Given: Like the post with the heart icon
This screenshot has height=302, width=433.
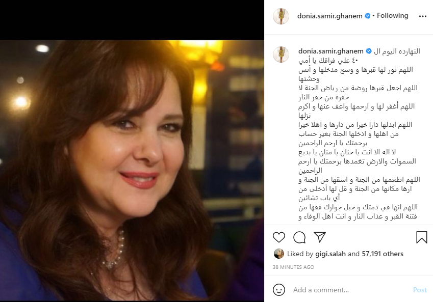Looking at the screenshot, I should (x=278, y=237).
